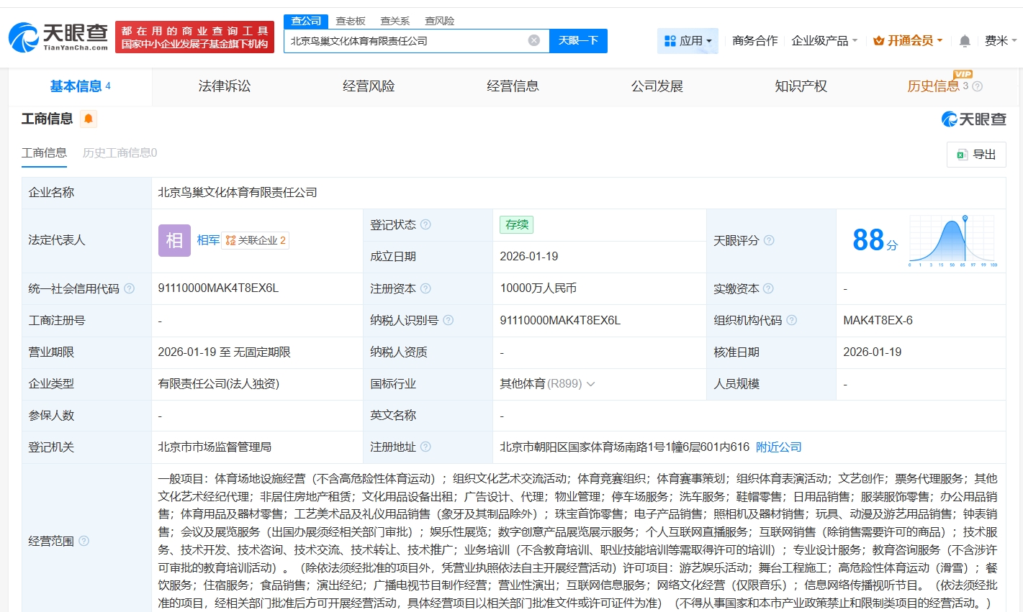
Task: Open the 附近公司 link
Action: pos(778,447)
